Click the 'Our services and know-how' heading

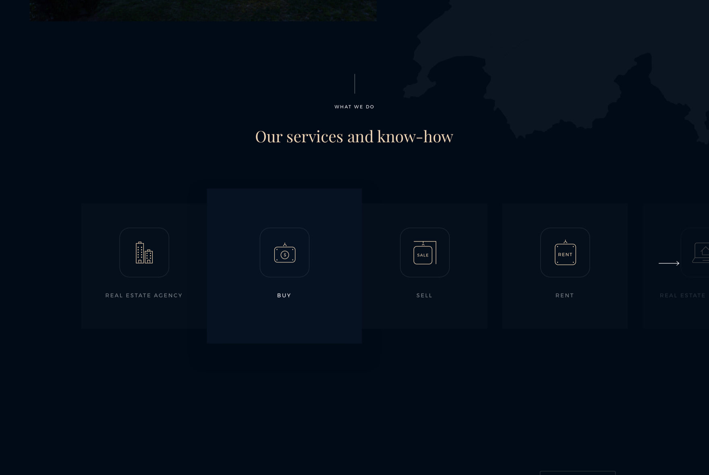[354, 136]
